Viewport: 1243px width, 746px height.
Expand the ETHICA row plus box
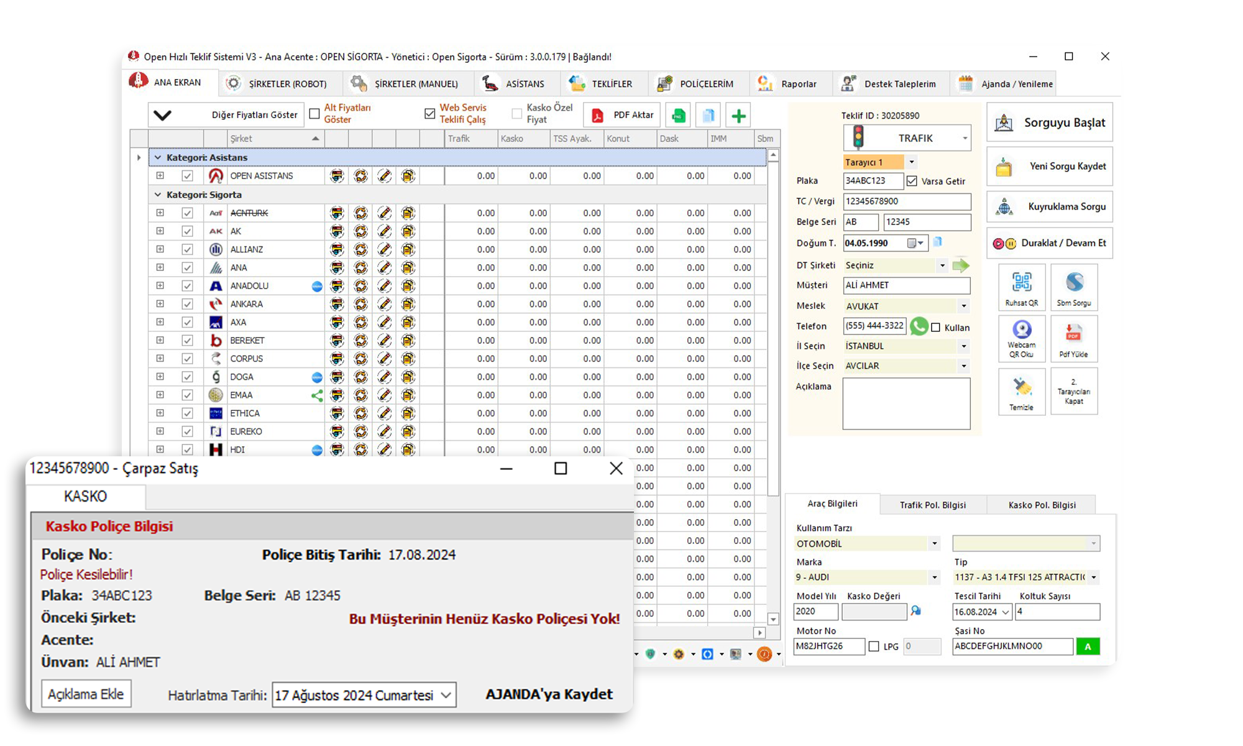pyautogui.click(x=160, y=413)
